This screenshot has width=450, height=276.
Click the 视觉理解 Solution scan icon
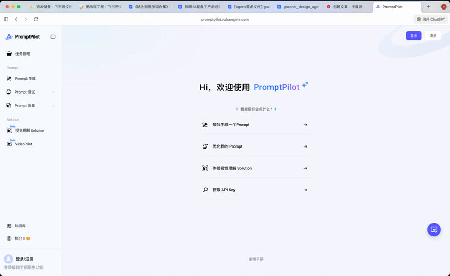click(x=9, y=131)
